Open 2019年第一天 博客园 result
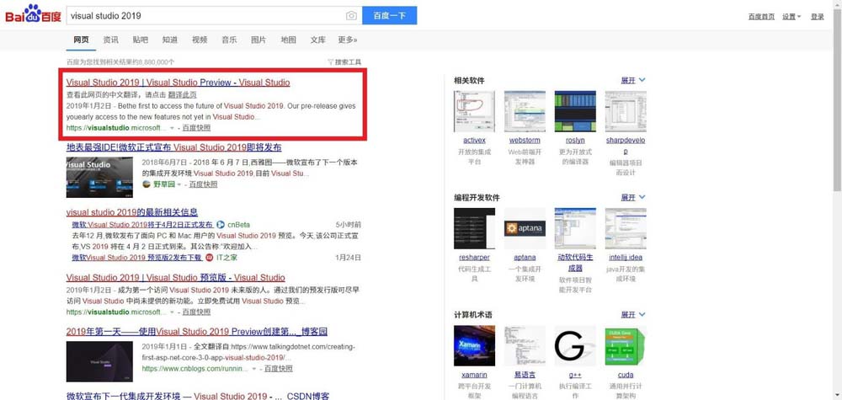Viewport: 842px width, 400px height. (196, 331)
